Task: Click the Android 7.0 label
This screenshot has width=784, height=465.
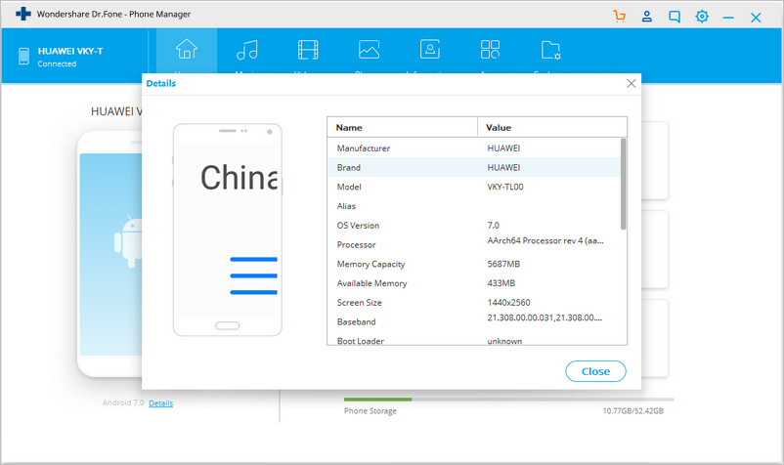Action: click(x=123, y=402)
